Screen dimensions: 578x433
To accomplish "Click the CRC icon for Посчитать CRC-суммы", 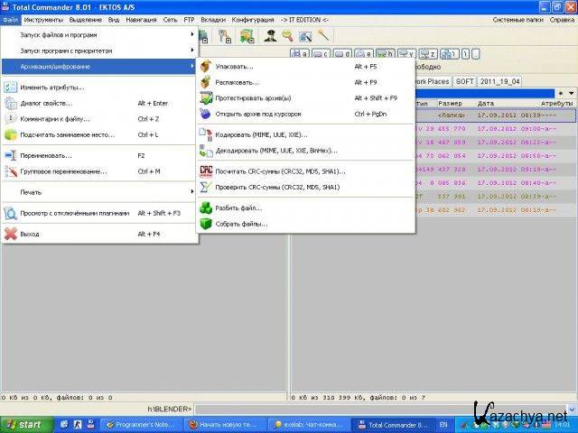I will click(x=206, y=170).
